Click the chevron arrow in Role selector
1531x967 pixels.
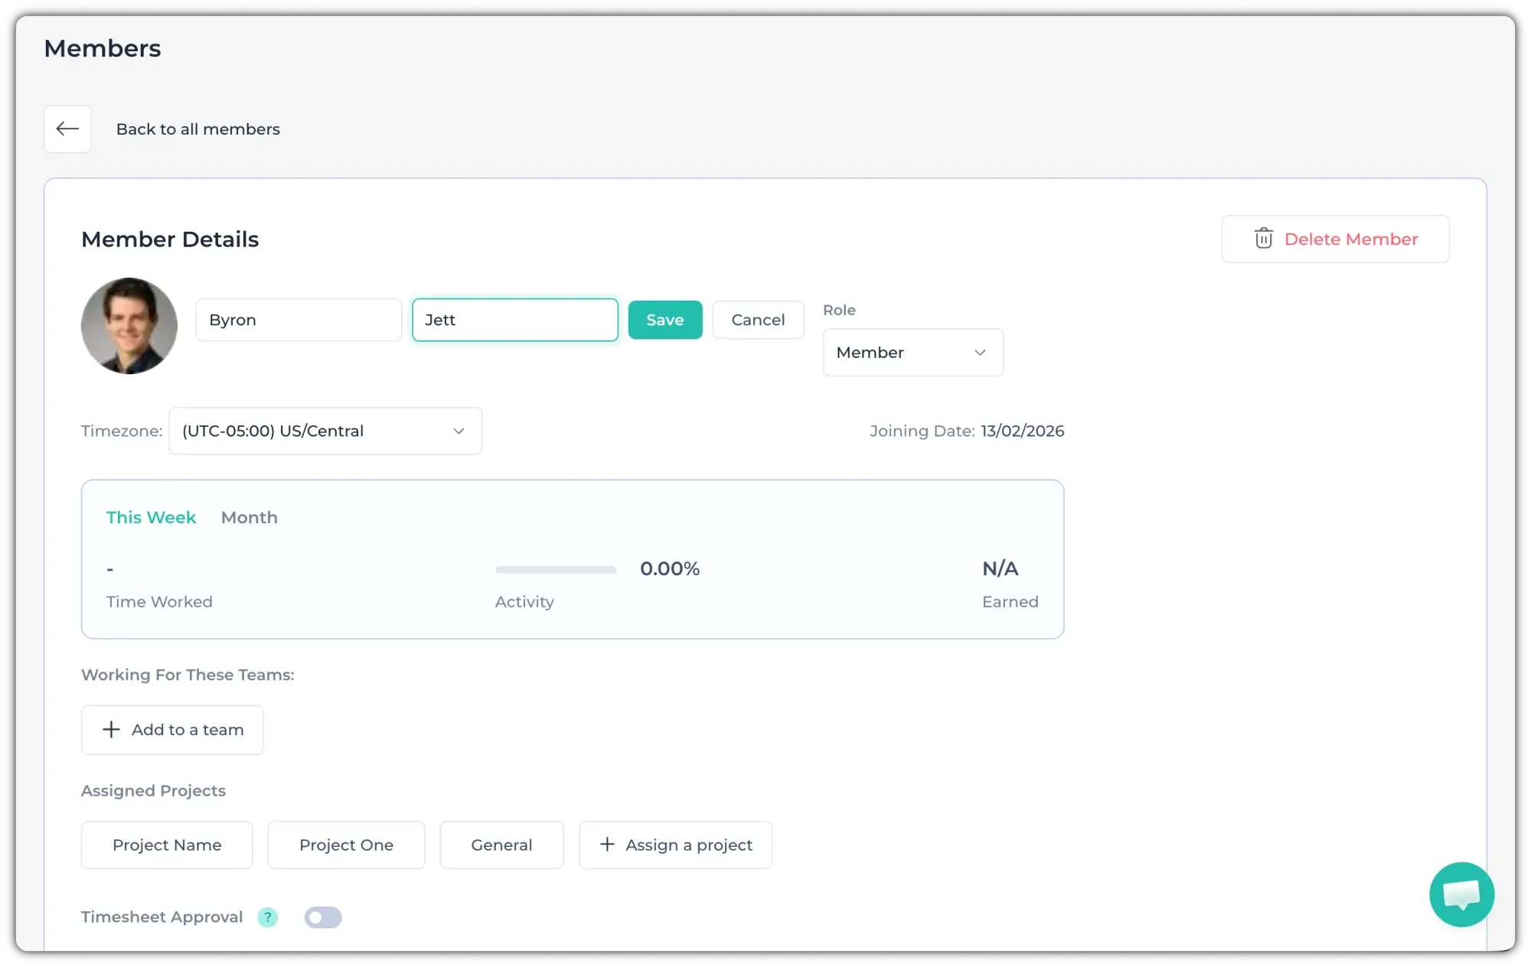(979, 352)
